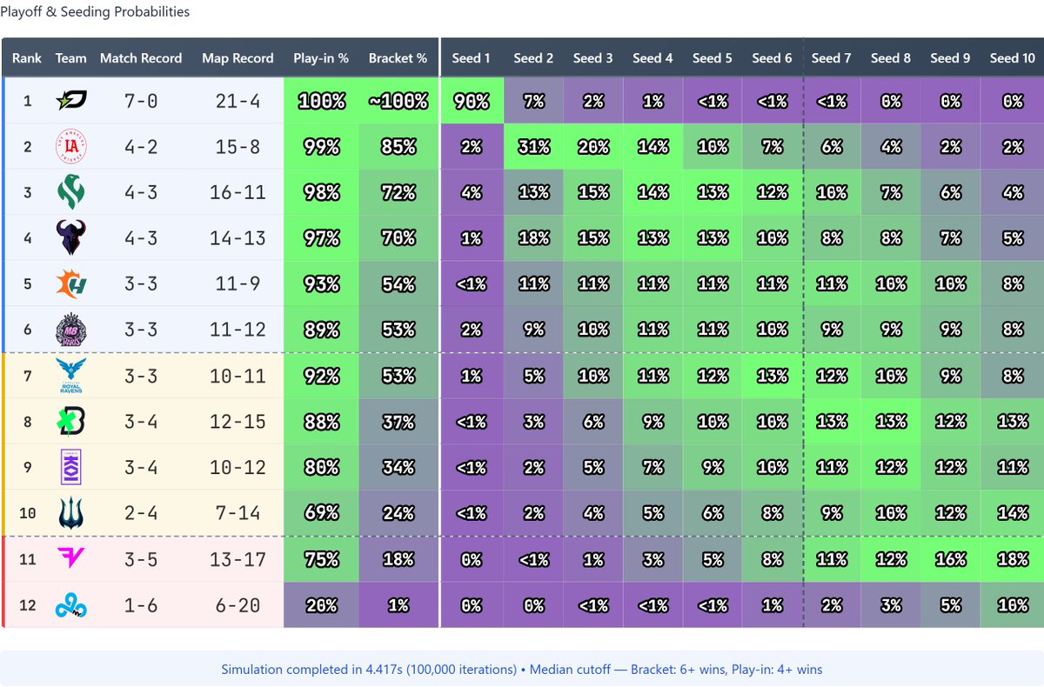Click the 85% Bracket cell
The image size is (1044, 687).
click(398, 146)
